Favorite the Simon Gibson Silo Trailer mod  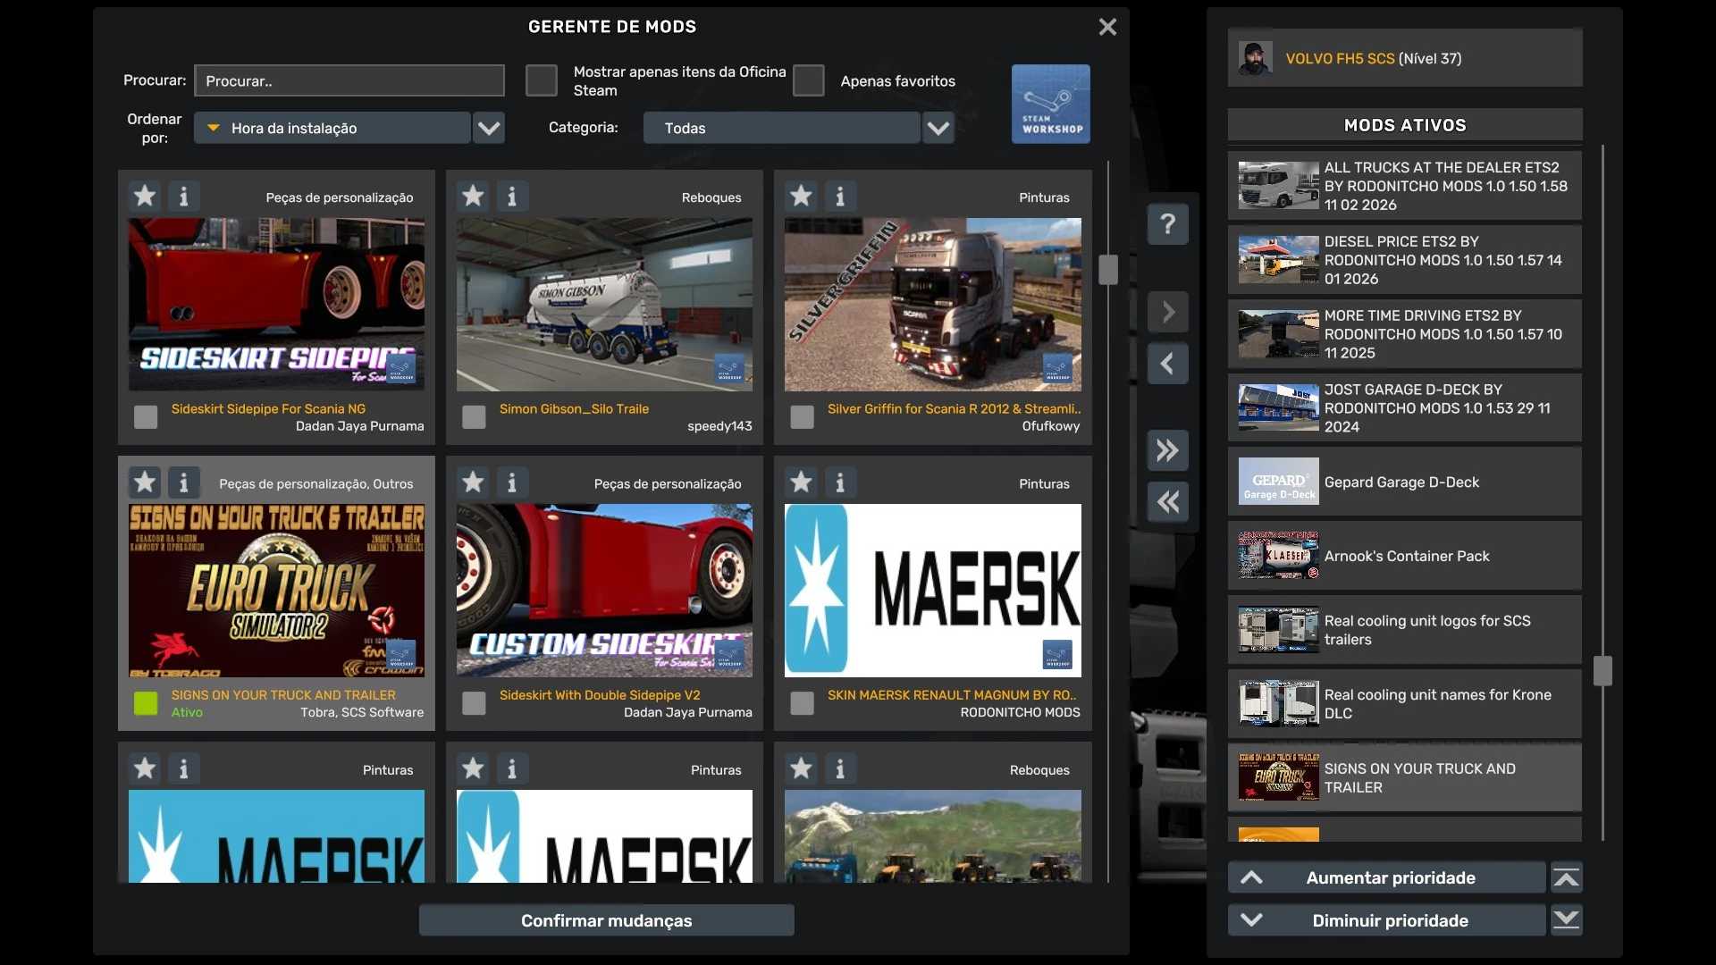[473, 196]
